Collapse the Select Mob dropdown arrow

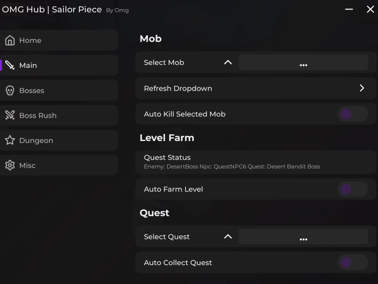tap(228, 63)
